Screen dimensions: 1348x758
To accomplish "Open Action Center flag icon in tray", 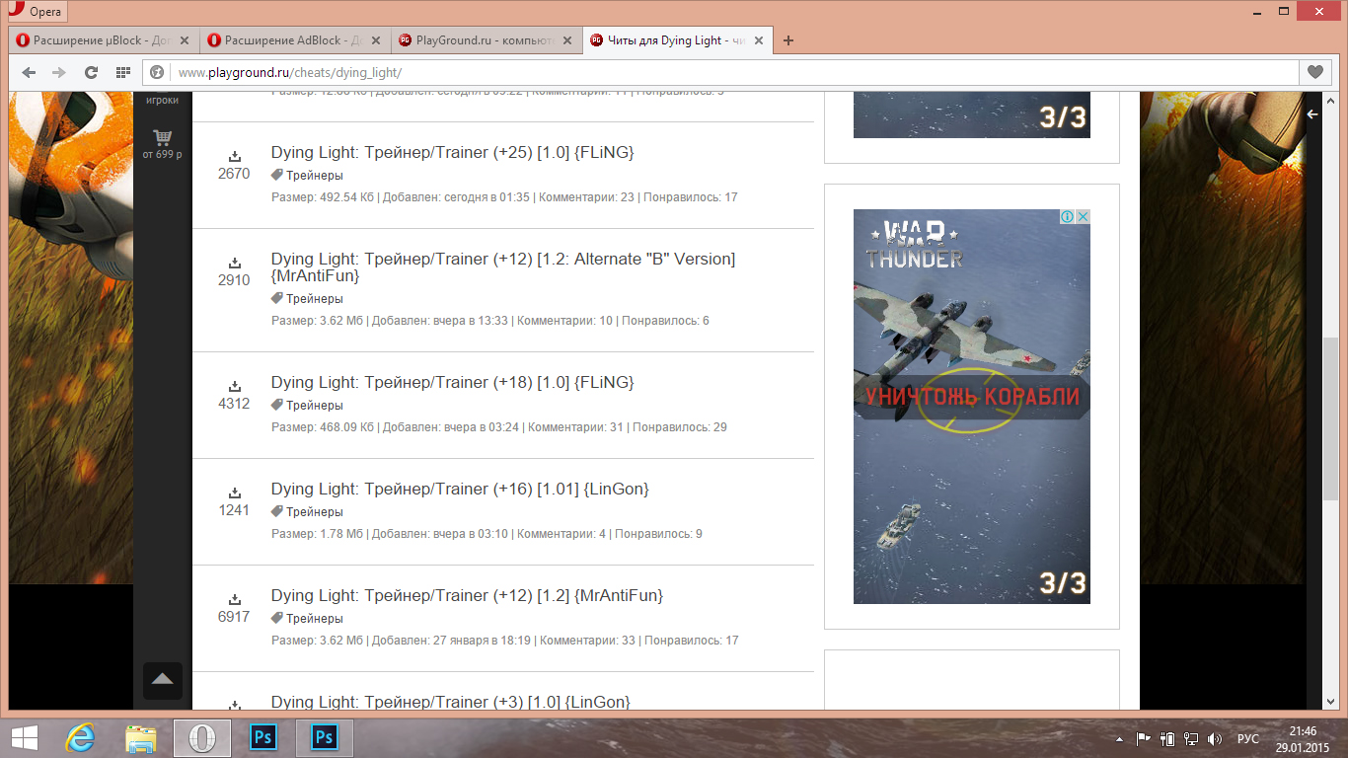I will click(1144, 738).
